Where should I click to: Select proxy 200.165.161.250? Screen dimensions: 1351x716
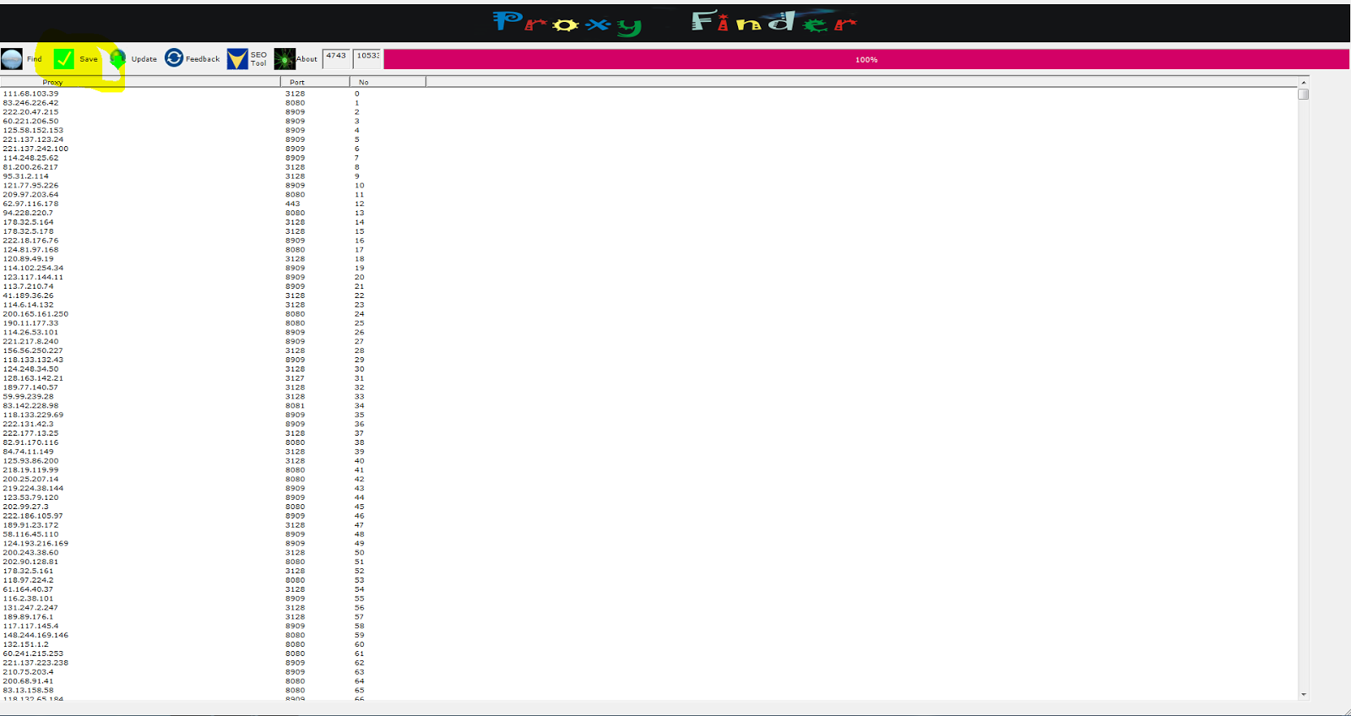tap(35, 314)
